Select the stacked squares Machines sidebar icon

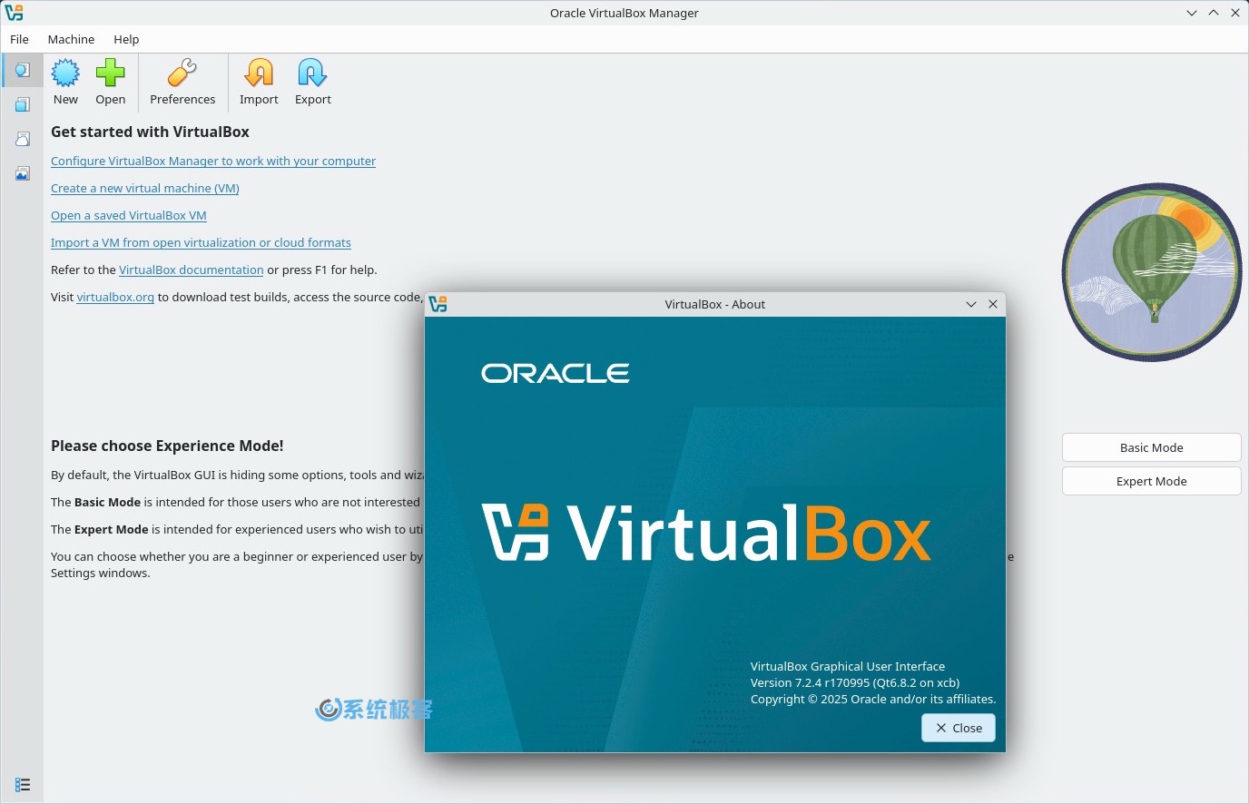tap(23, 104)
